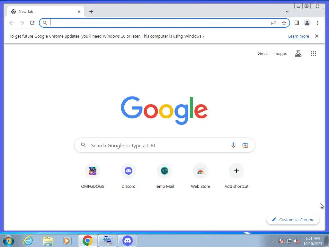
Task: Open the Temp Mail shortcut
Action: 164,176
